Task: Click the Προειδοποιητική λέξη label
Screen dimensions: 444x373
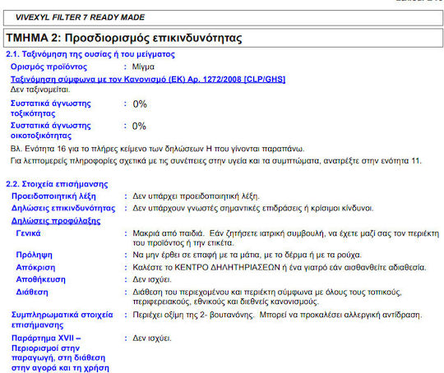Action: 53,196
